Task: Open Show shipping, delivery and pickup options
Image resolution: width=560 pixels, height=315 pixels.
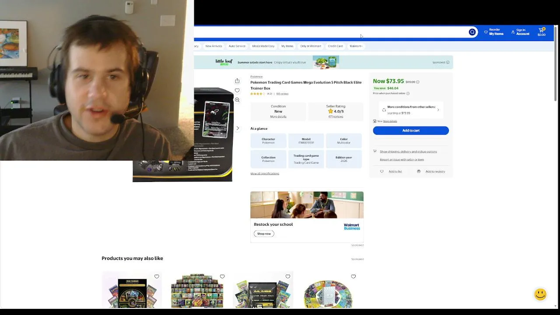Action: [x=408, y=151]
